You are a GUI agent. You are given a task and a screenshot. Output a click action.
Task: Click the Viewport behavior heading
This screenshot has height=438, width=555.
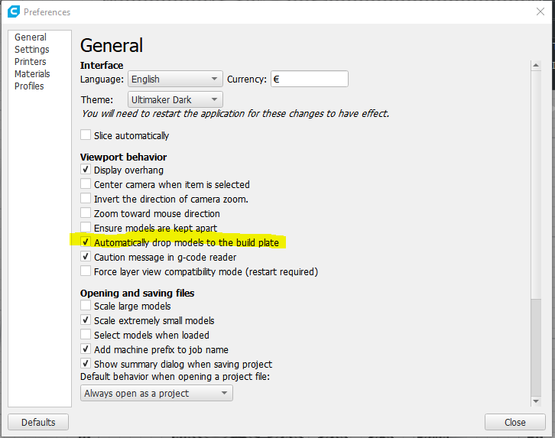pos(123,157)
